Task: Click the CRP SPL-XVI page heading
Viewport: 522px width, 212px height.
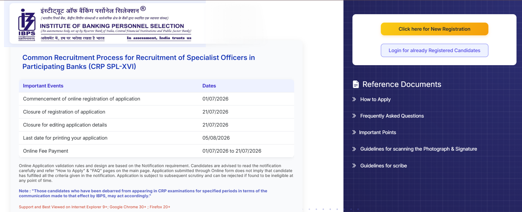Action: 139,62
